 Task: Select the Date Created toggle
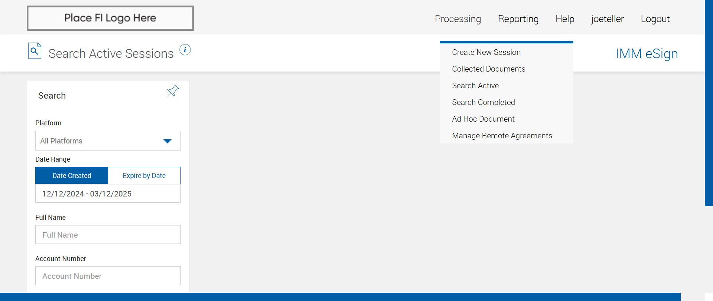[x=72, y=176]
